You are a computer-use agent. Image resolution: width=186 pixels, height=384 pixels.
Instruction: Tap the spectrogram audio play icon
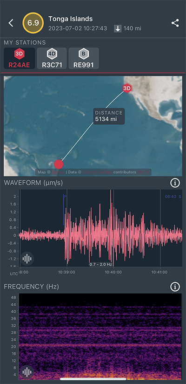27,372
